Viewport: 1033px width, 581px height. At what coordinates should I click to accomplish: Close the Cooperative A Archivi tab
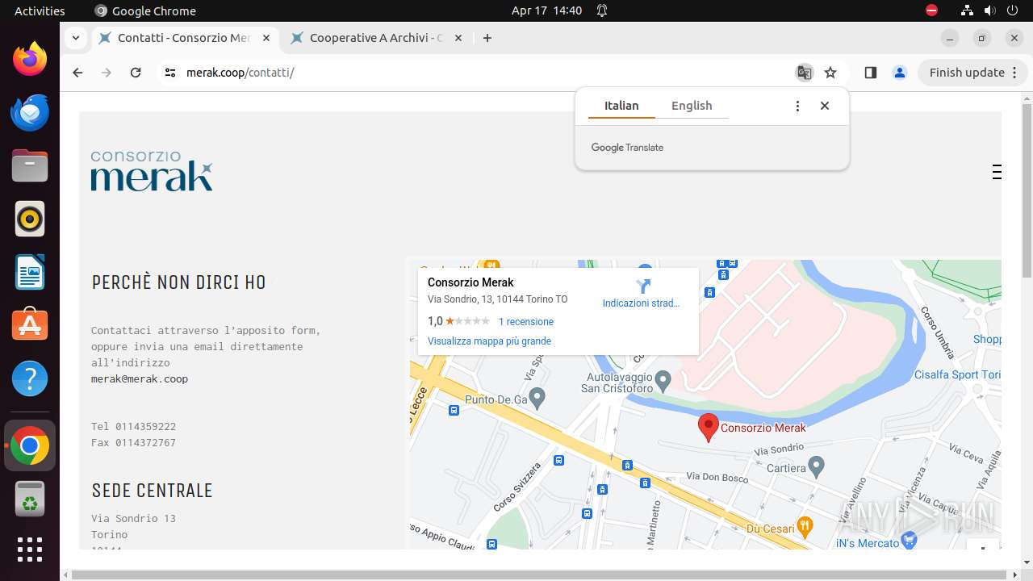point(458,38)
